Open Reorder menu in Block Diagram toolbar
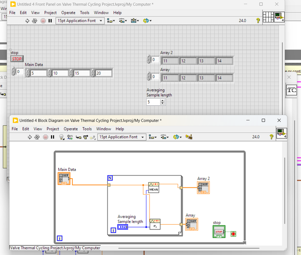The width and height of the screenshot is (301, 255). pyautogui.click(x=177, y=137)
